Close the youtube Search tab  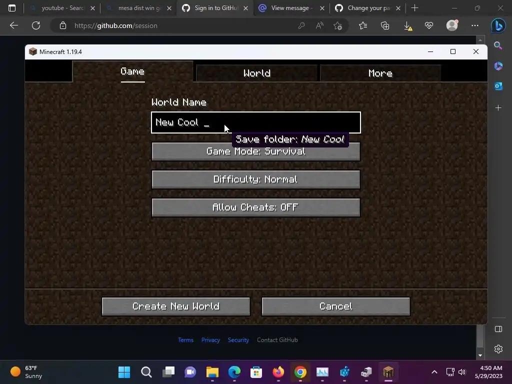(92, 8)
